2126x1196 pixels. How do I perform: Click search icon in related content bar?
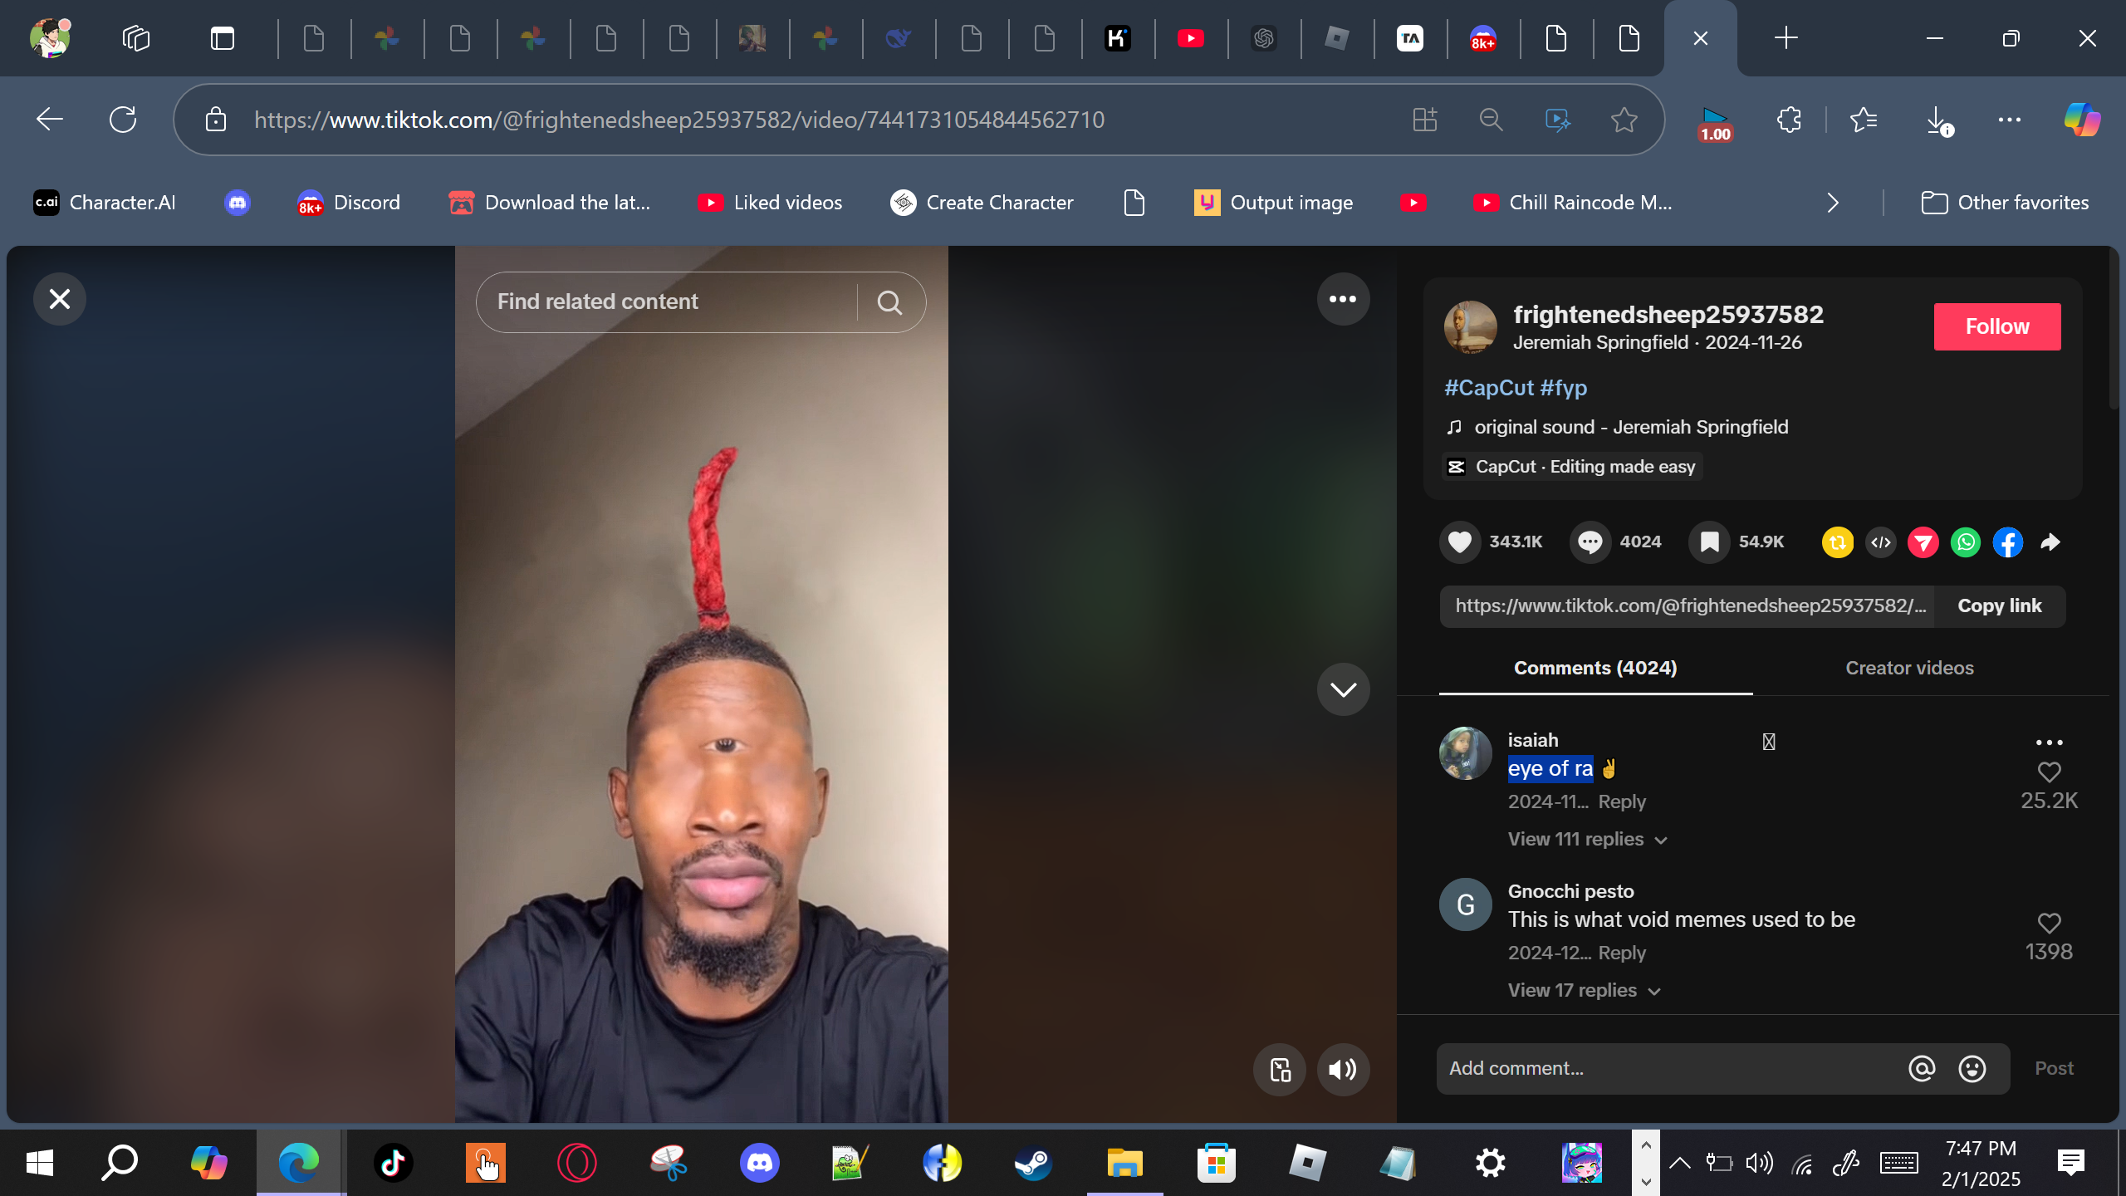point(889,302)
